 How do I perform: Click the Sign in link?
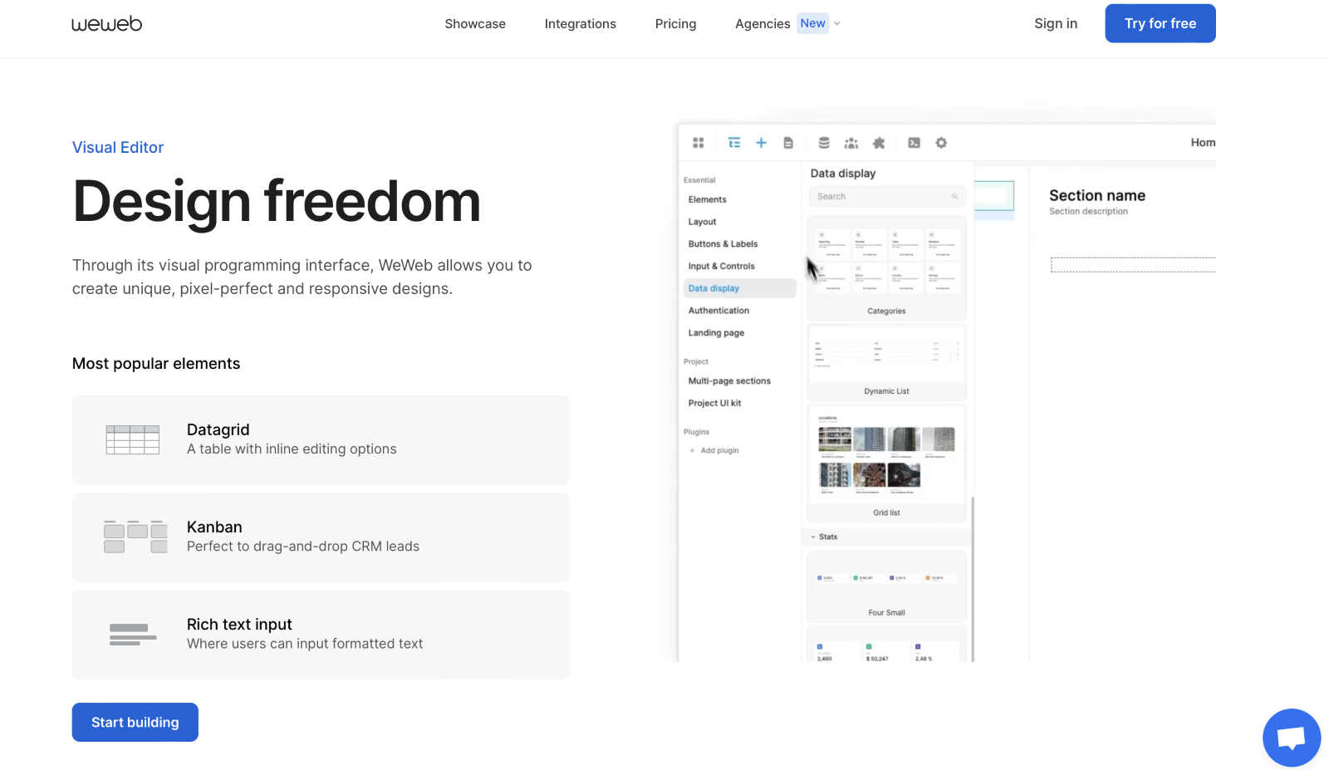[1056, 23]
